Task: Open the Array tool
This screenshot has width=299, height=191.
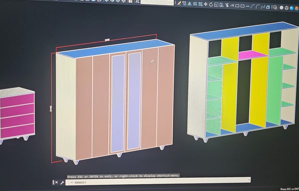Action: 200,4
